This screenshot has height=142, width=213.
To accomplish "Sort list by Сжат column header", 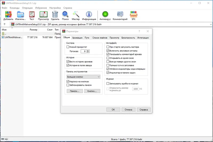I will [46, 30].
